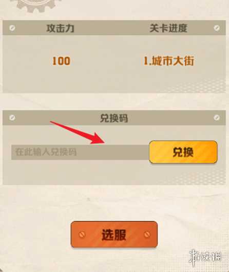Click the watermark logo in the bottom corner
Viewport: 229px width, 272px height.
[x=205, y=257]
